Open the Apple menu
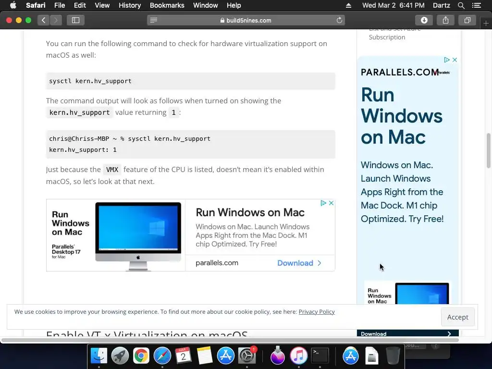The image size is (492, 369). click(13, 5)
